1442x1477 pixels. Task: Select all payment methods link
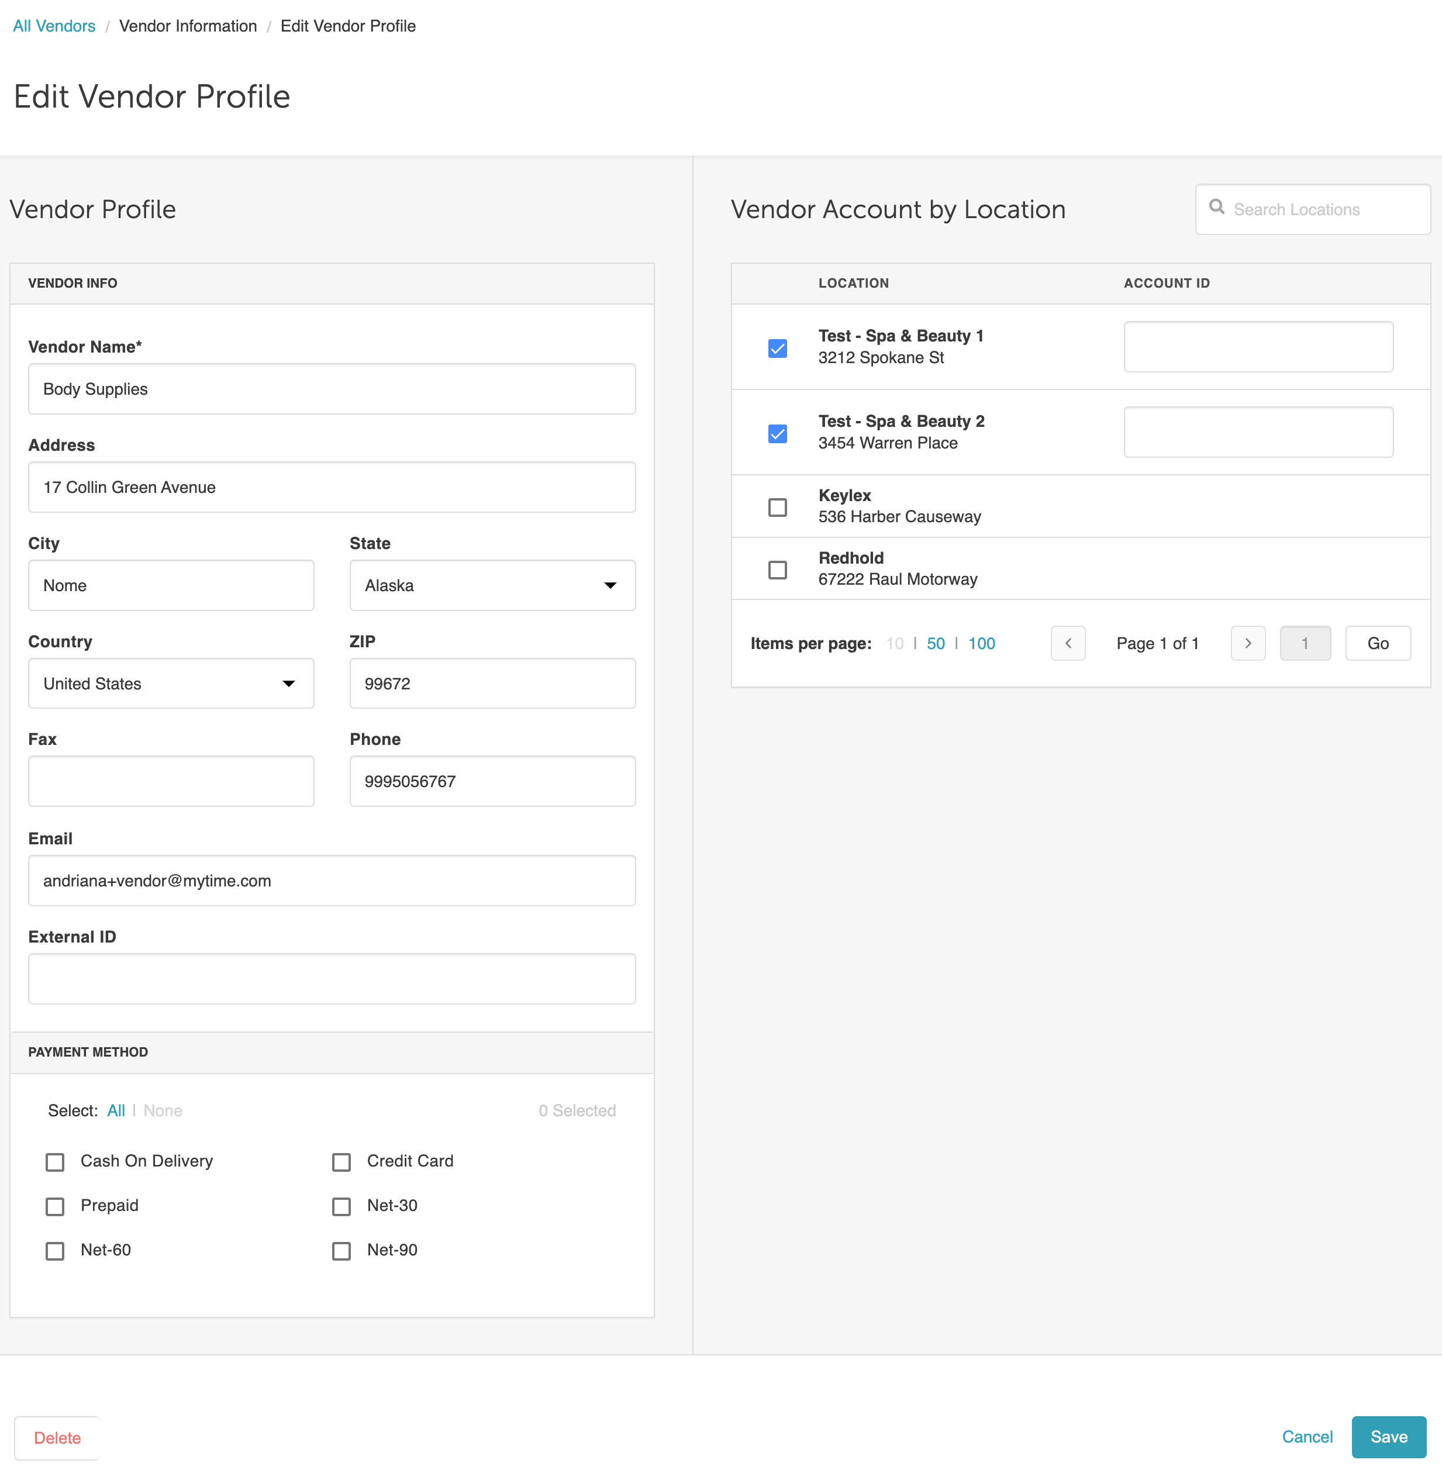pyautogui.click(x=116, y=1110)
